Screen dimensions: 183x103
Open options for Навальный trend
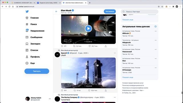click(x=156, y=49)
